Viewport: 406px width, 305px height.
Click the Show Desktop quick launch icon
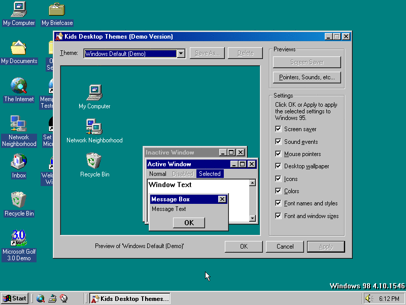pos(52,298)
